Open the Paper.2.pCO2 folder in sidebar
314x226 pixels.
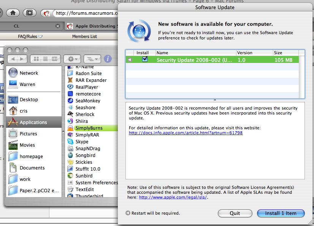click(33, 191)
